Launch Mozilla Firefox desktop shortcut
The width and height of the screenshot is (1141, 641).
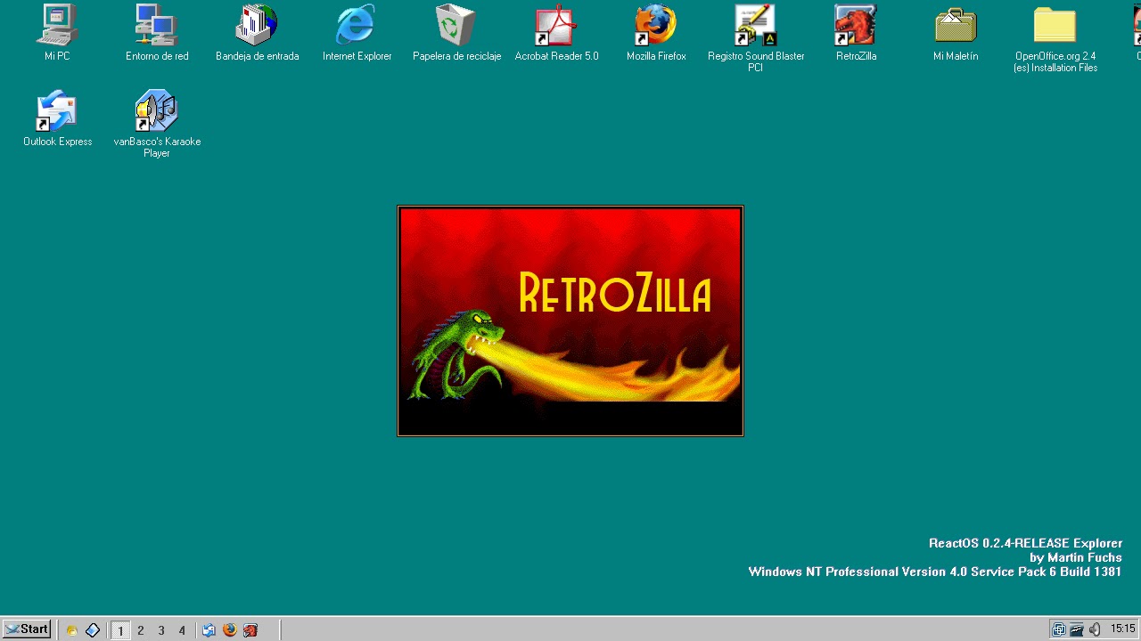656,33
